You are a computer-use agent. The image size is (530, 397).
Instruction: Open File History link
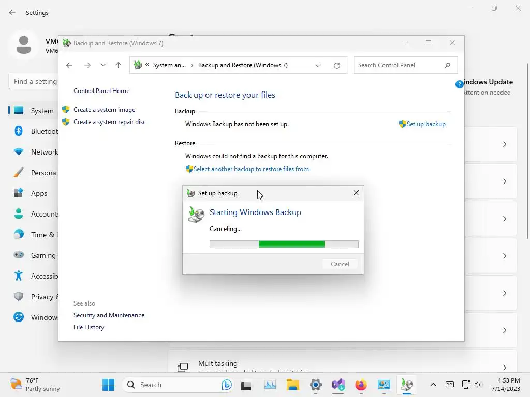[89, 327]
